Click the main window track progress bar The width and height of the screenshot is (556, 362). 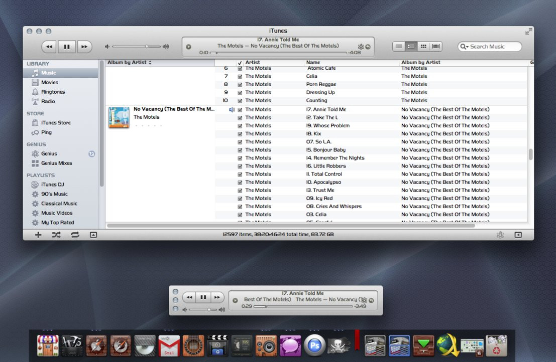(x=278, y=53)
